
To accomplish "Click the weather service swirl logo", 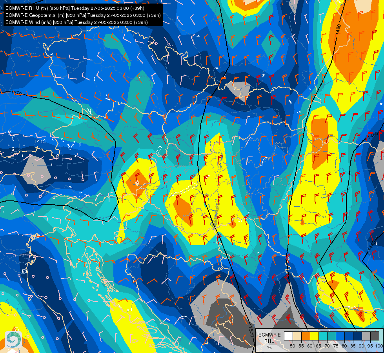I will point(13,340).
